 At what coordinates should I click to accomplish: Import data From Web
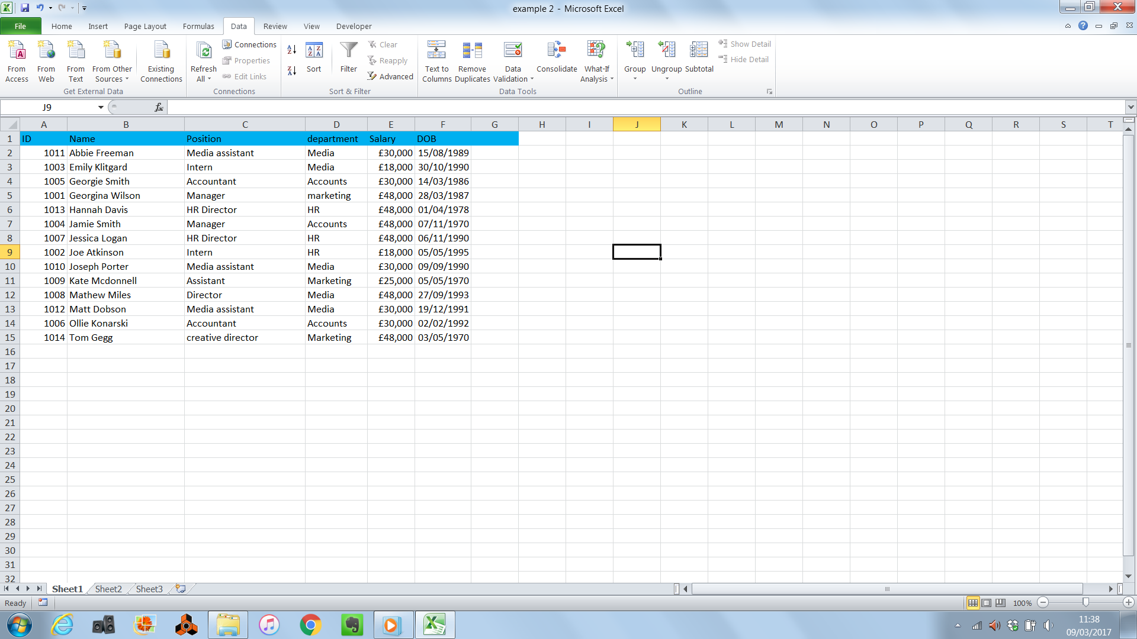(46, 62)
